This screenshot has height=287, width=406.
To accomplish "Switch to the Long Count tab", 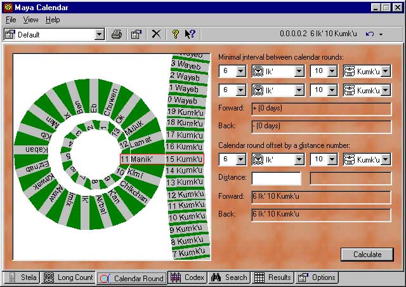I will [x=69, y=277].
